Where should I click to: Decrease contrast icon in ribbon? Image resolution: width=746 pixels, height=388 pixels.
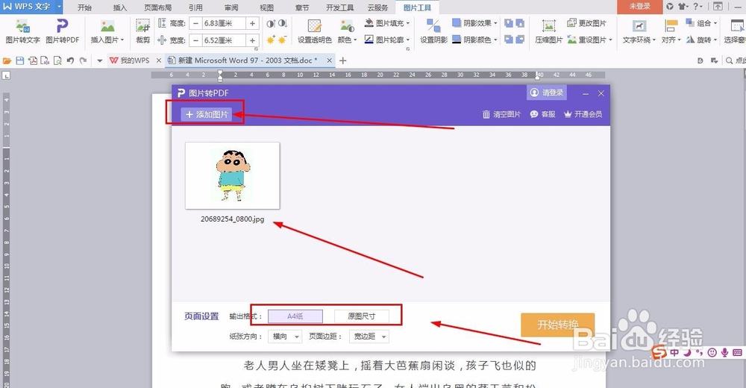[x=283, y=23]
